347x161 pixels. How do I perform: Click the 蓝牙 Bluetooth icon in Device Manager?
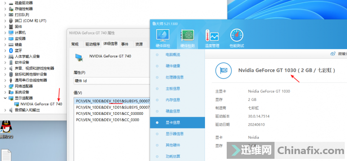point(11,50)
